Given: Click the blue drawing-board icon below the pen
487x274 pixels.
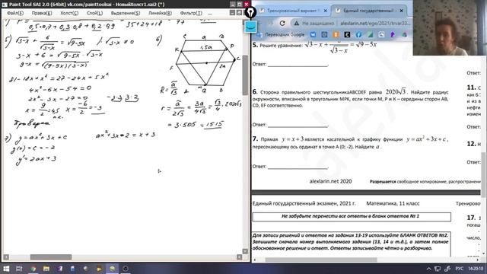Looking at the screenshot, I should pyautogui.click(x=250, y=27).
